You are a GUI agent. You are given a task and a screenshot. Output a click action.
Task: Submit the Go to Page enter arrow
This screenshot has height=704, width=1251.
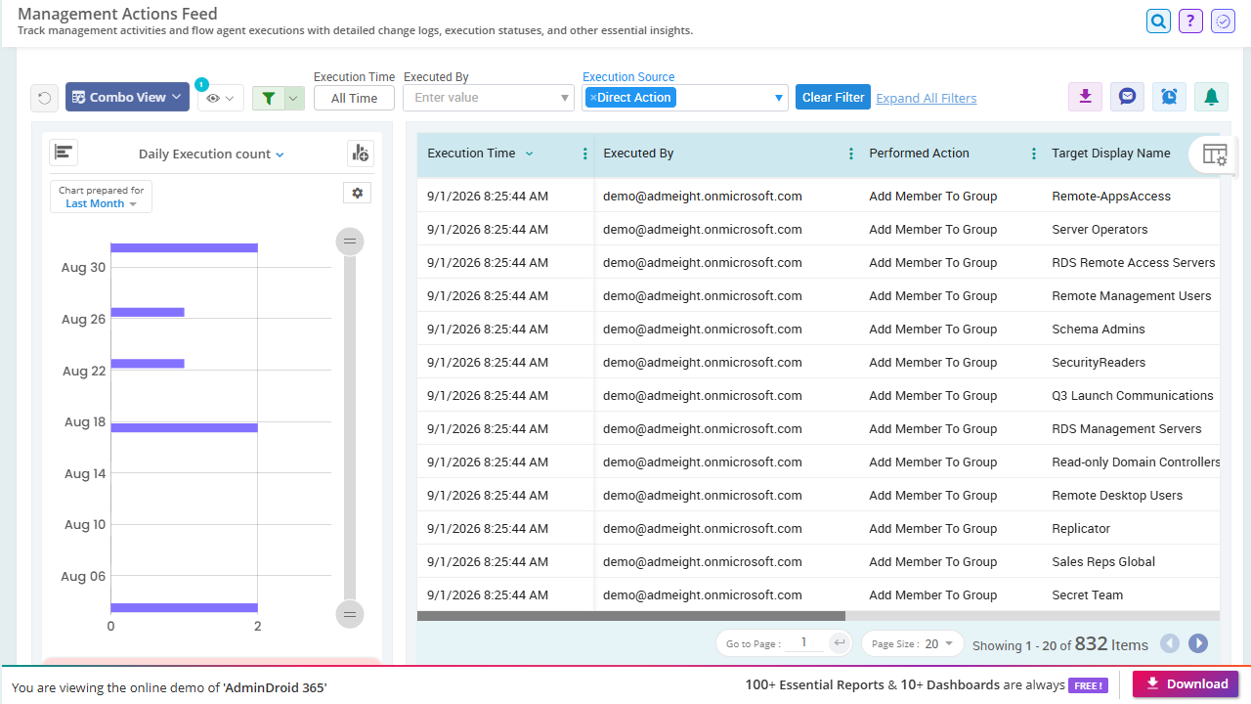coord(839,642)
